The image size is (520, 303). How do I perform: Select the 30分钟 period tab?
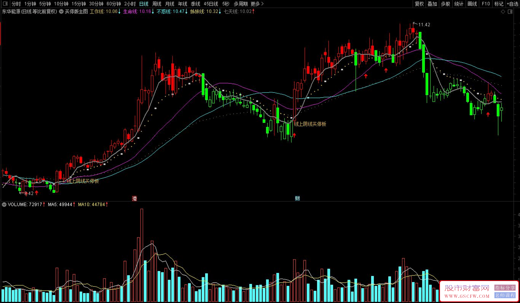[x=96, y=4]
